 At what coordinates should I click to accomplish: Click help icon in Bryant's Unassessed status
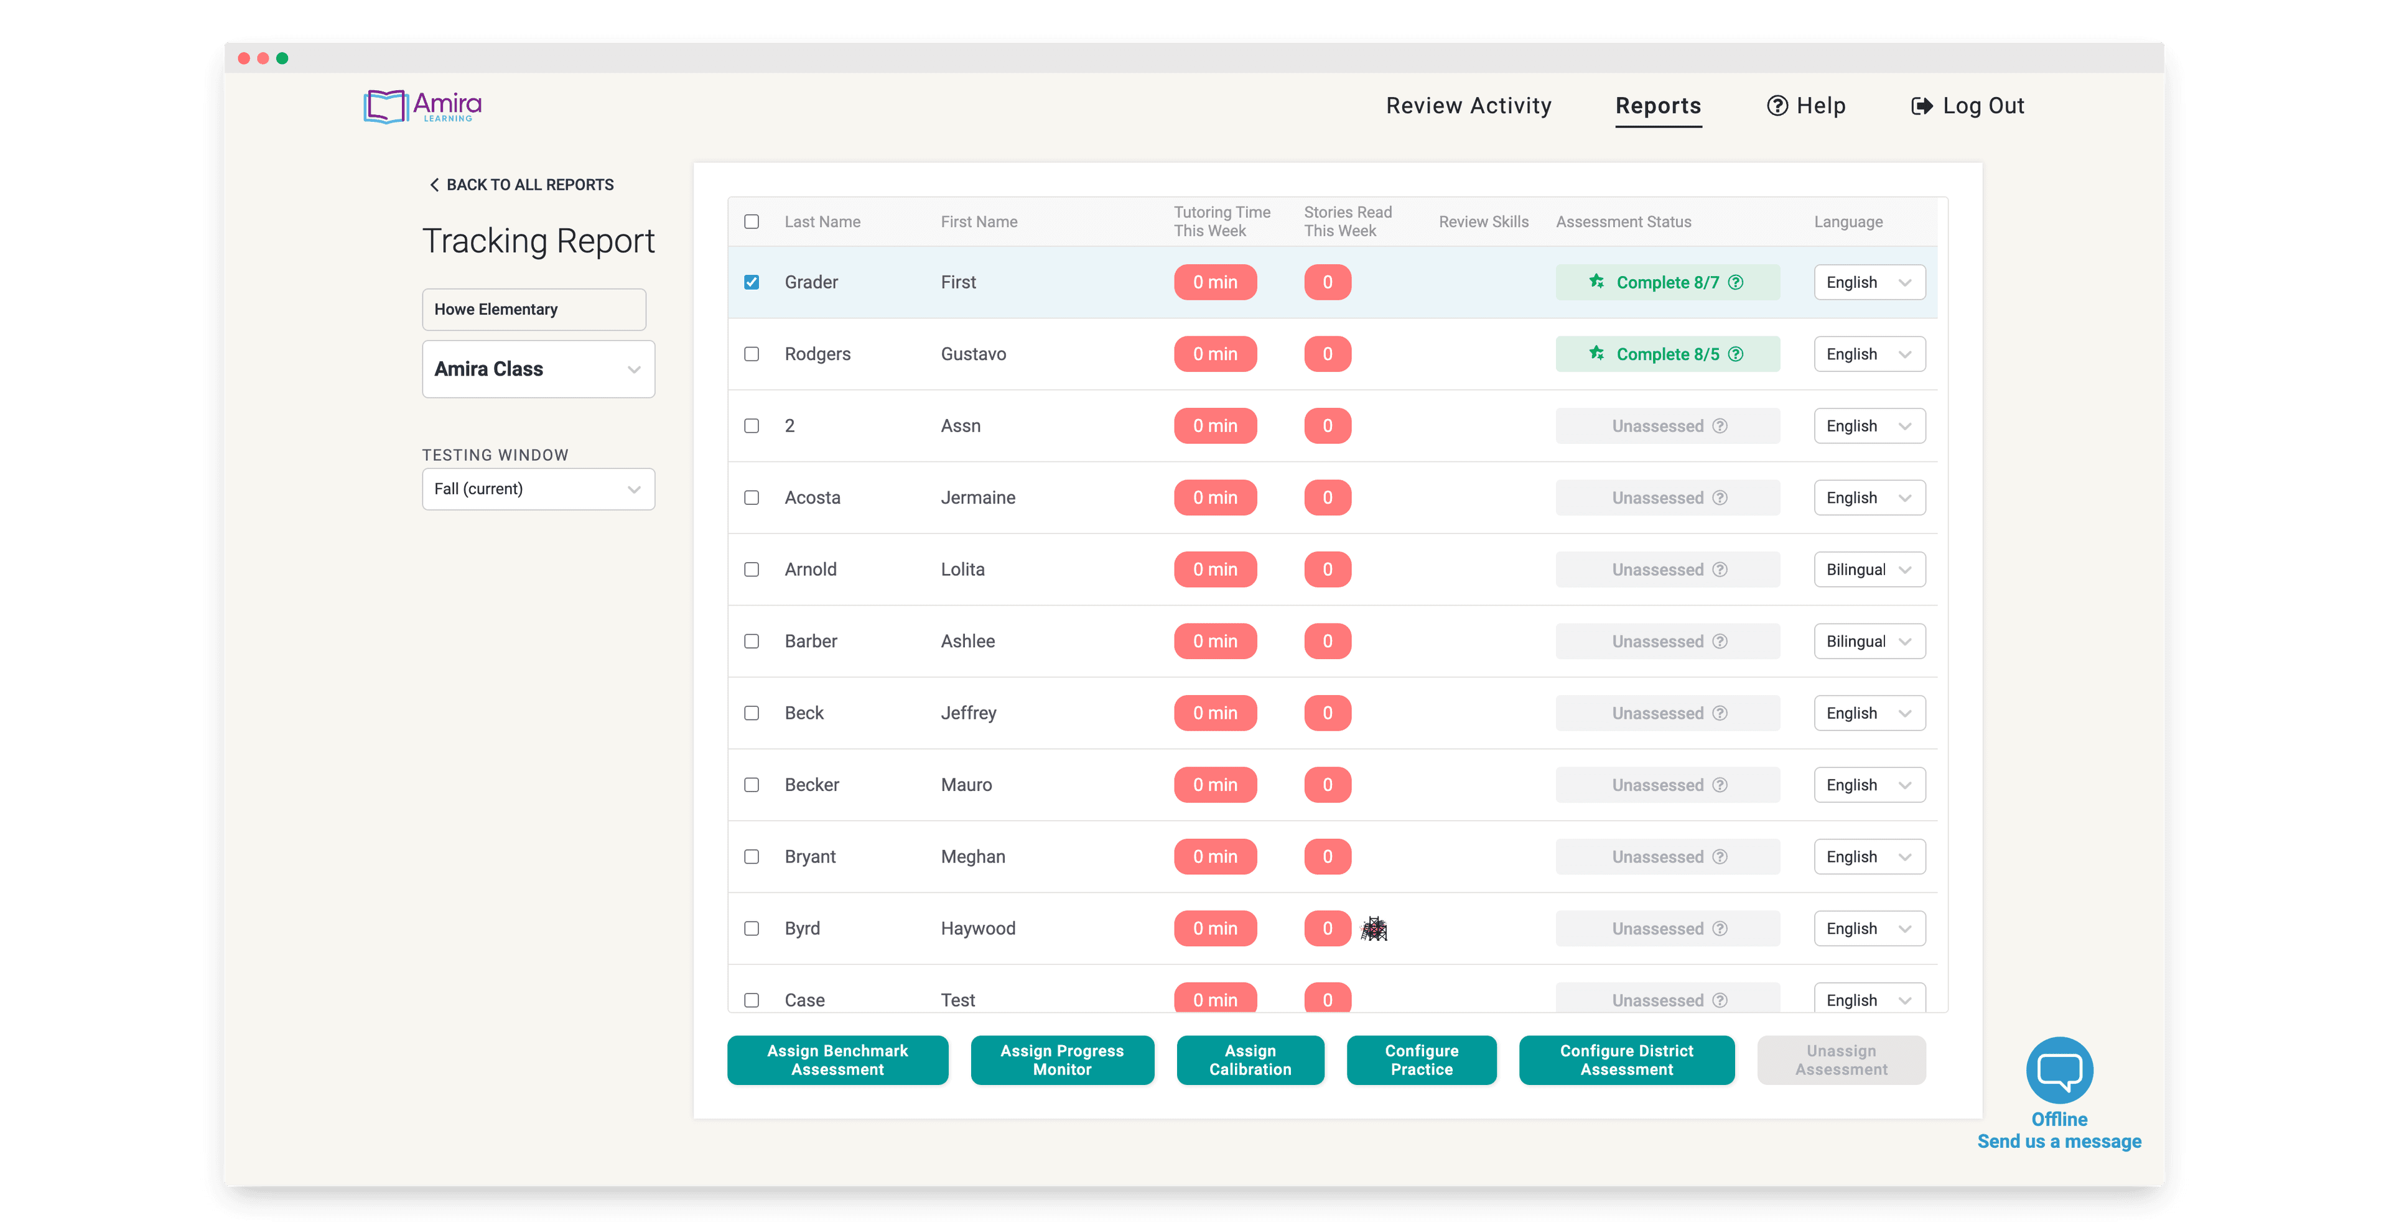pos(1720,856)
